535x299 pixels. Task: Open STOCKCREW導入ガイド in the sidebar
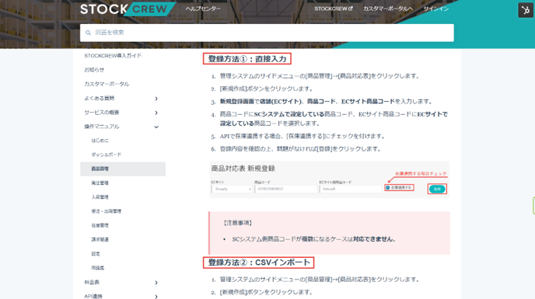[x=113, y=56]
